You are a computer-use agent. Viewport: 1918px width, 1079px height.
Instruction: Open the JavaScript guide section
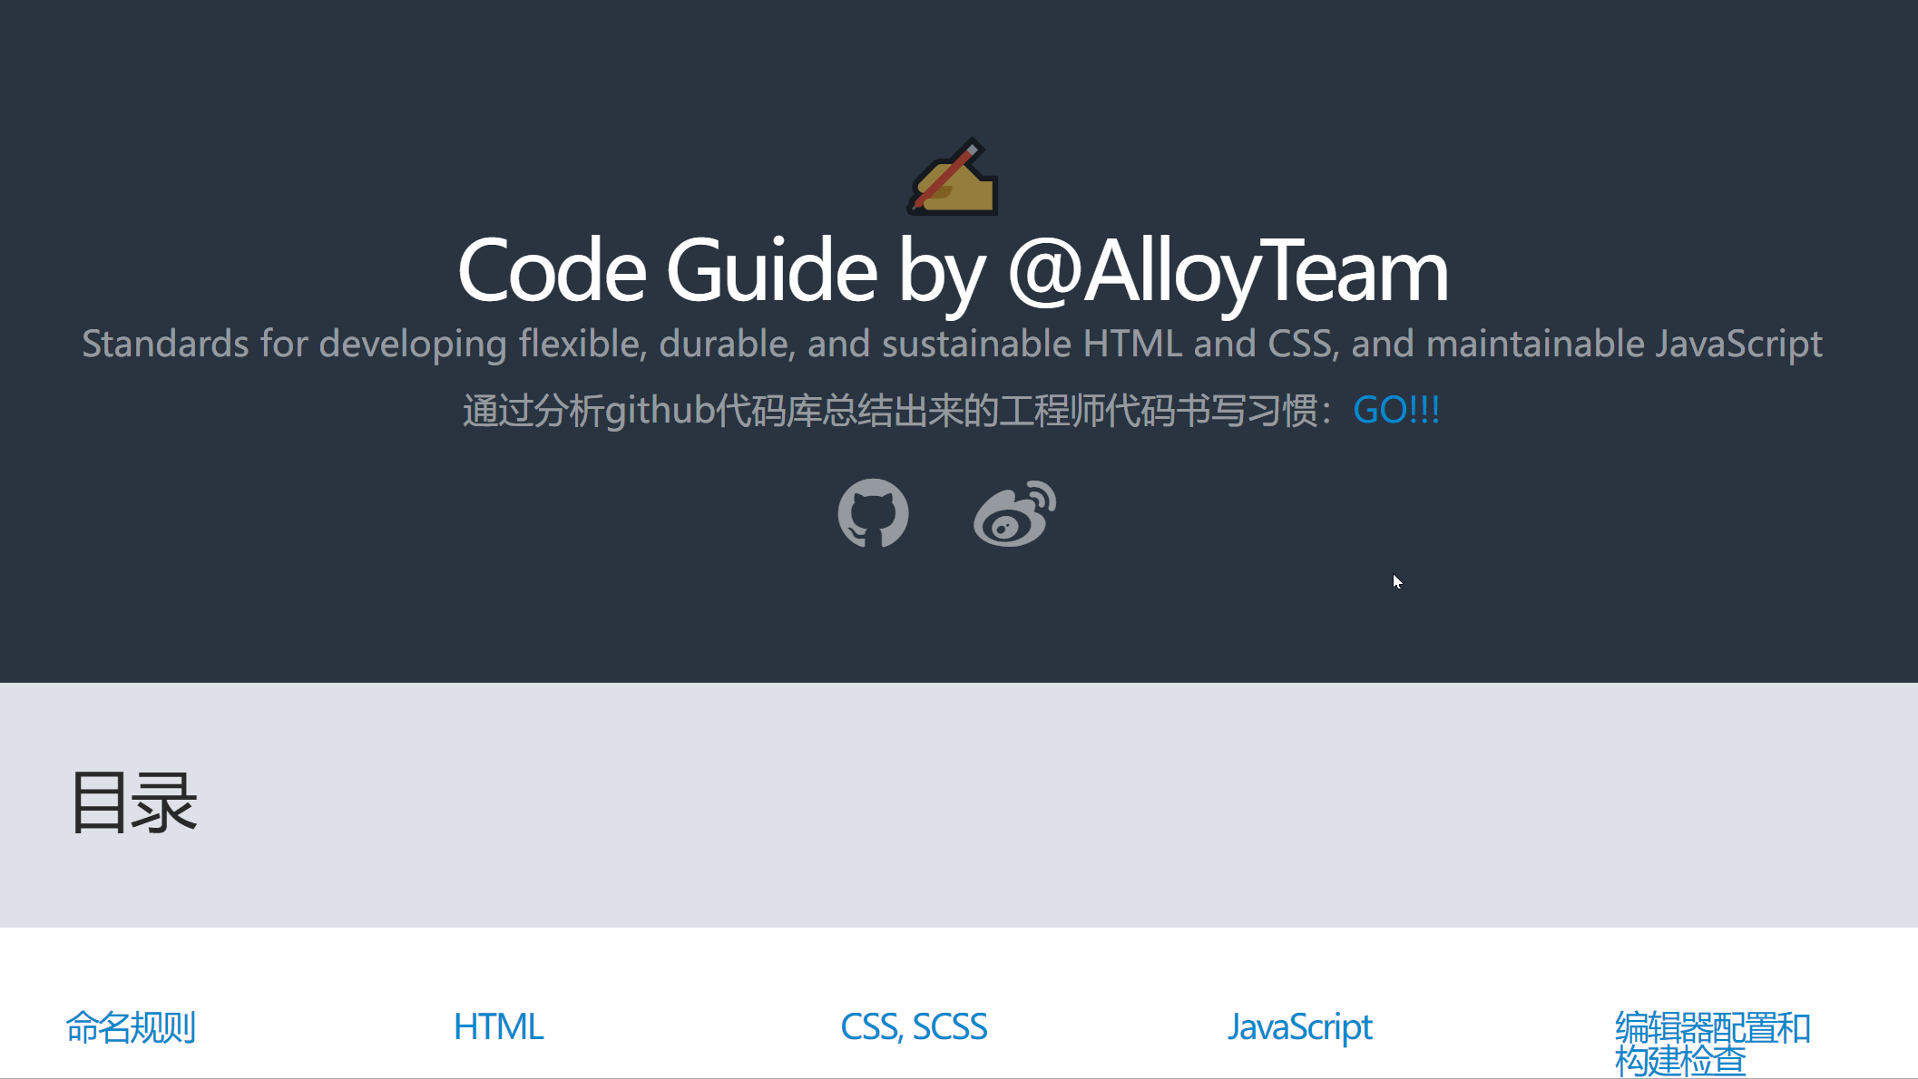1299,1026
